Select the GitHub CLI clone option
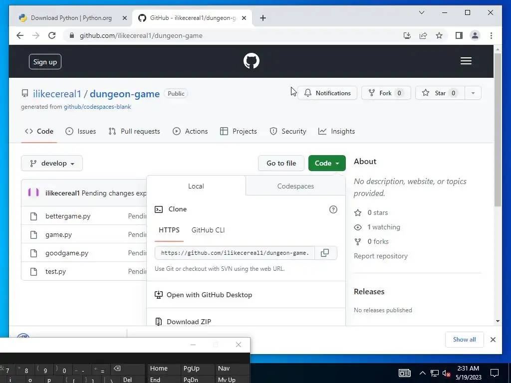The height and width of the screenshot is (383, 511). click(208, 230)
